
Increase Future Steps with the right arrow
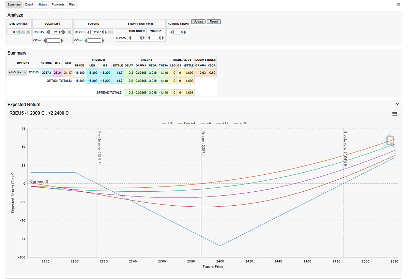click(186, 32)
